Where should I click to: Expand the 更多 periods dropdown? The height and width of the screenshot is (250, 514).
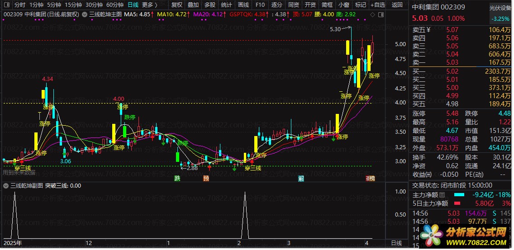[149, 5]
